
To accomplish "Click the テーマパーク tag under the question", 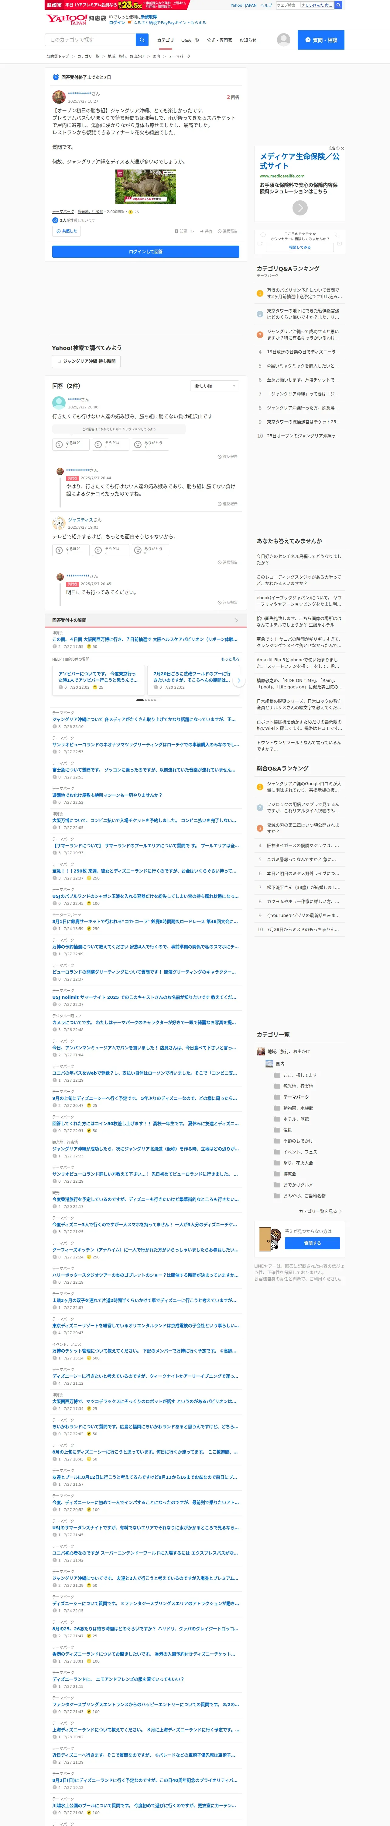I will click(x=63, y=211).
